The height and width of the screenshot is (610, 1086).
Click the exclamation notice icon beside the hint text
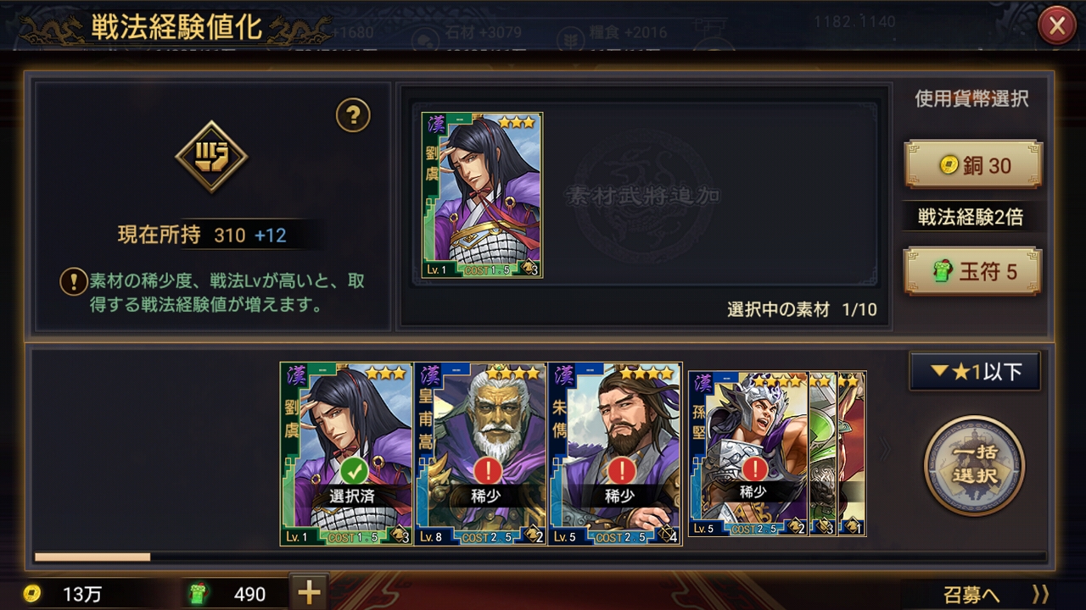[73, 282]
